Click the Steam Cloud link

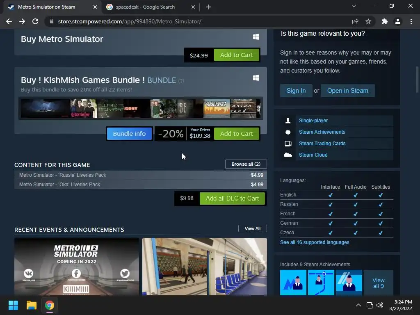tap(313, 155)
